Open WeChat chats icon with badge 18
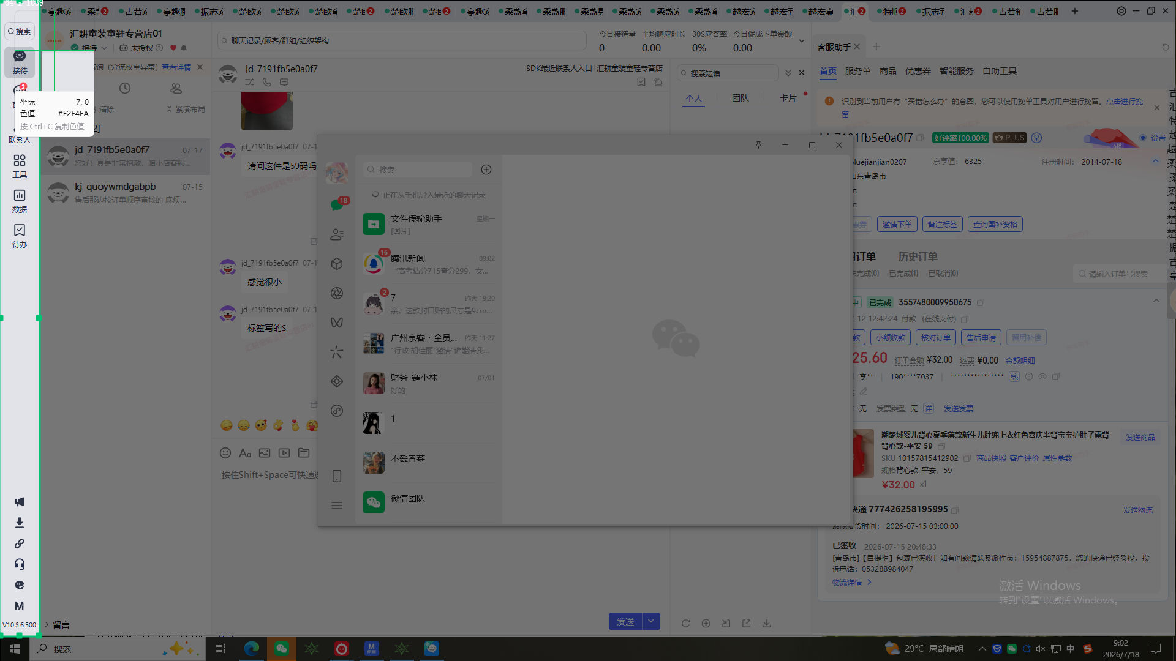 point(337,204)
